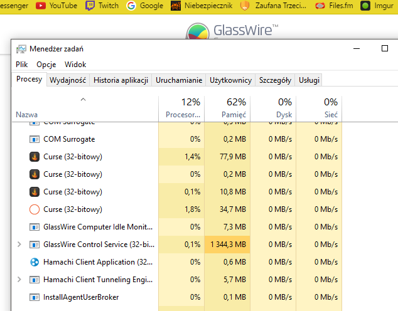The height and width of the screenshot is (311, 398).
Task: Expand the Hamachi Client Tunneling Engine process
Action: (x=19, y=280)
